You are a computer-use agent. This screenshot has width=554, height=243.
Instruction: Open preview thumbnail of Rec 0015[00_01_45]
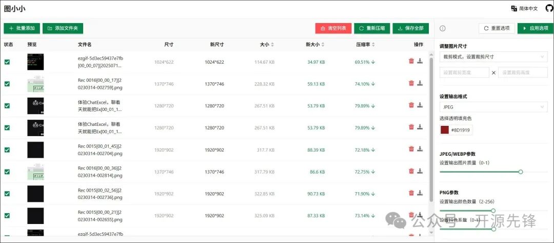pos(35,149)
